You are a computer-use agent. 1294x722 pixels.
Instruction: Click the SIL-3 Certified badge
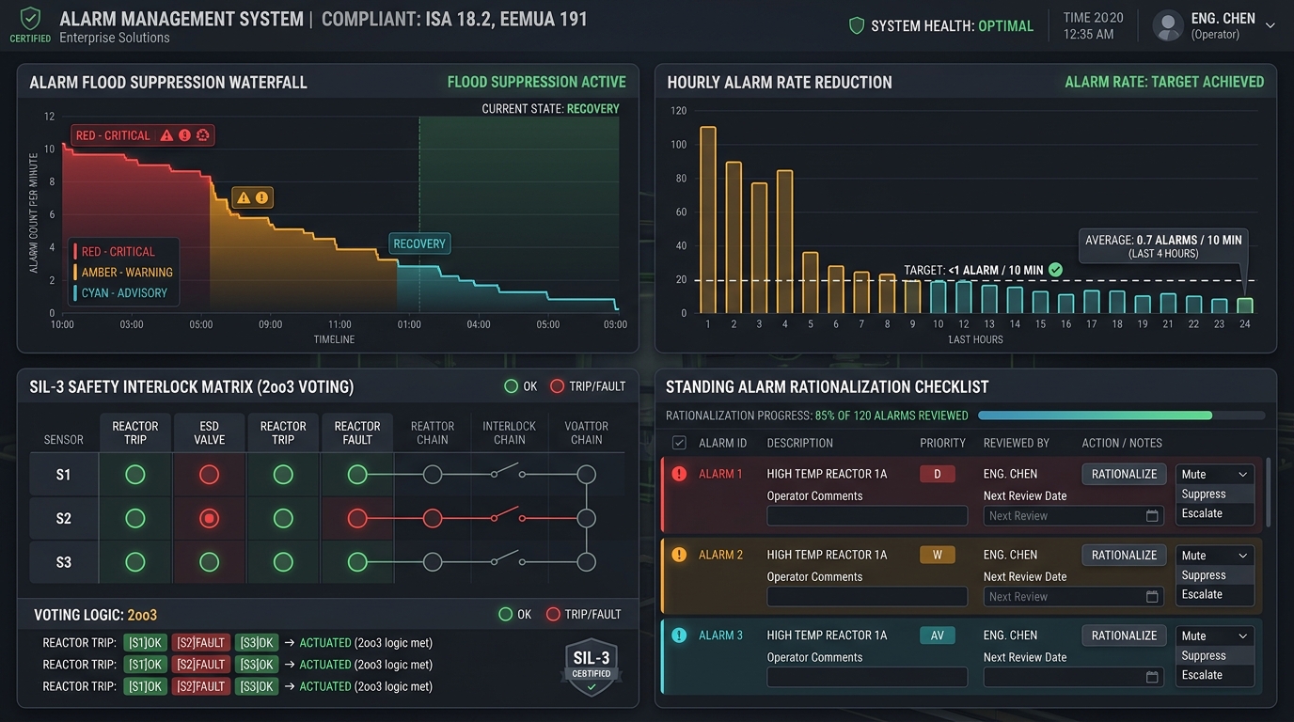click(591, 667)
